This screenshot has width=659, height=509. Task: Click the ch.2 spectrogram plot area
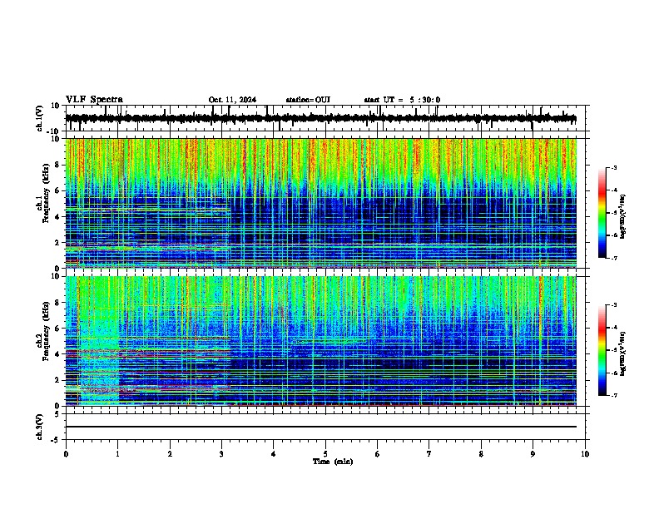tap(321, 341)
